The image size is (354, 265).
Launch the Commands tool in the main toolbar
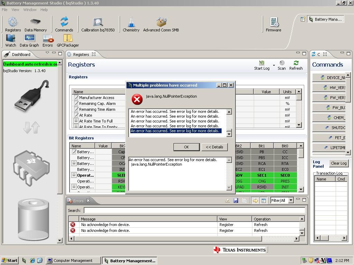point(64,24)
